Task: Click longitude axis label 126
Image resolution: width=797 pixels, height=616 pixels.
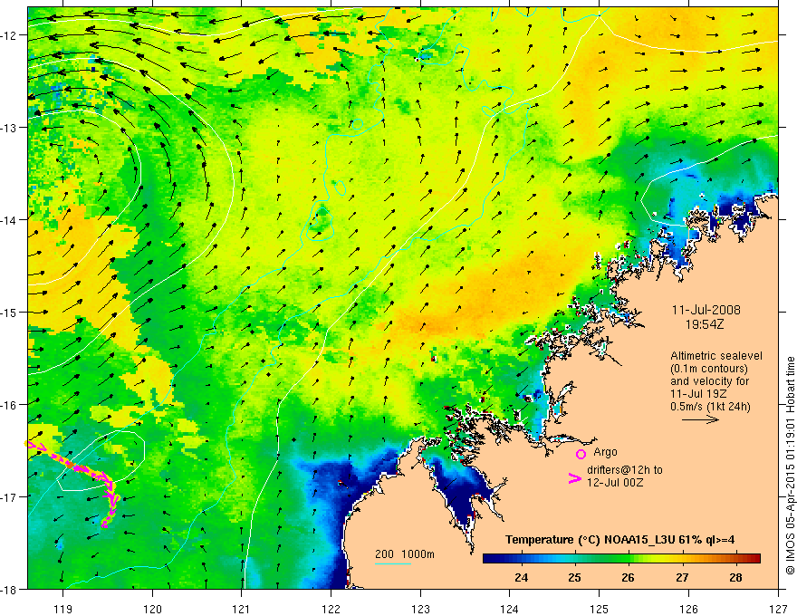Action: pyautogui.click(x=688, y=609)
